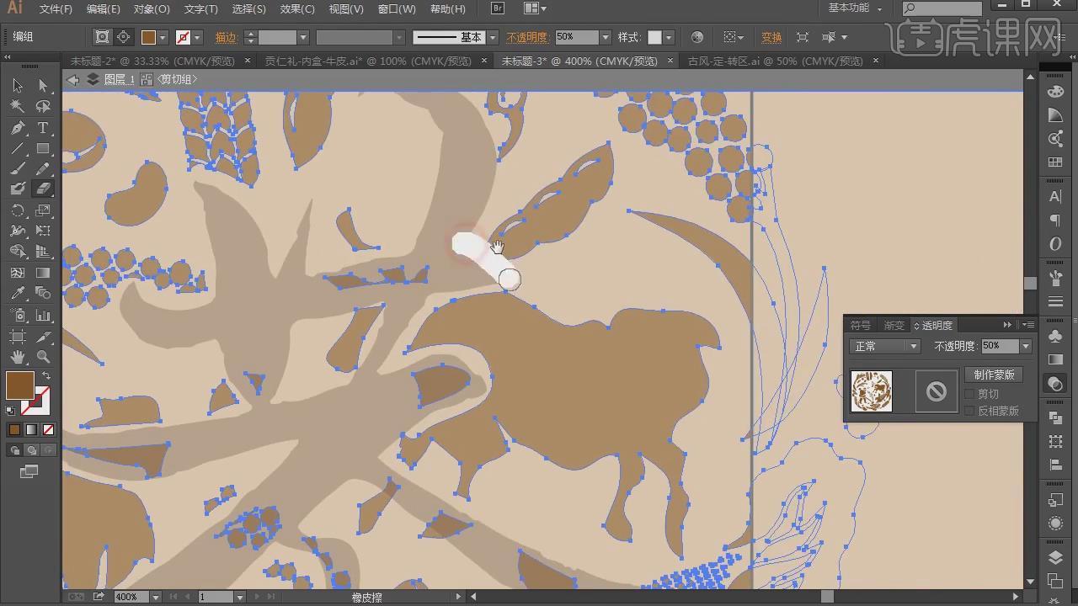Click the opacity mask artwork thumbnail
1078x606 pixels.
[x=872, y=391]
